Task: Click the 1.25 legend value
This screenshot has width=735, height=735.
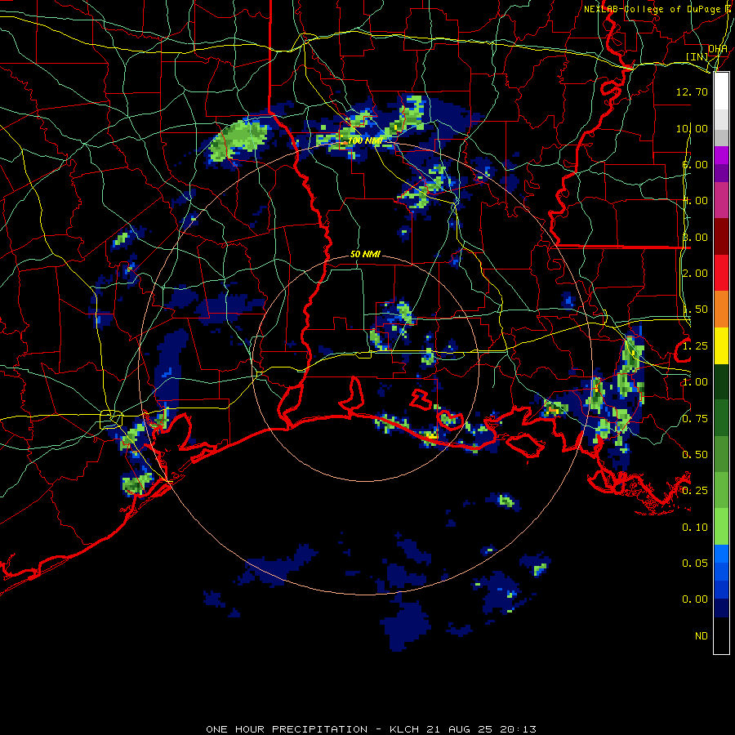Action: click(695, 346)
